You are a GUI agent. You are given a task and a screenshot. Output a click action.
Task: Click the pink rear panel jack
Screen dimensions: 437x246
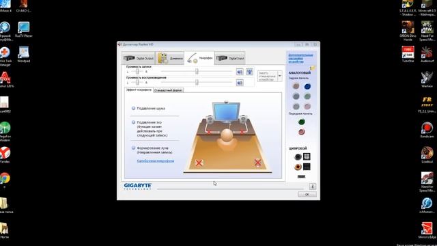tap(307, 107)
